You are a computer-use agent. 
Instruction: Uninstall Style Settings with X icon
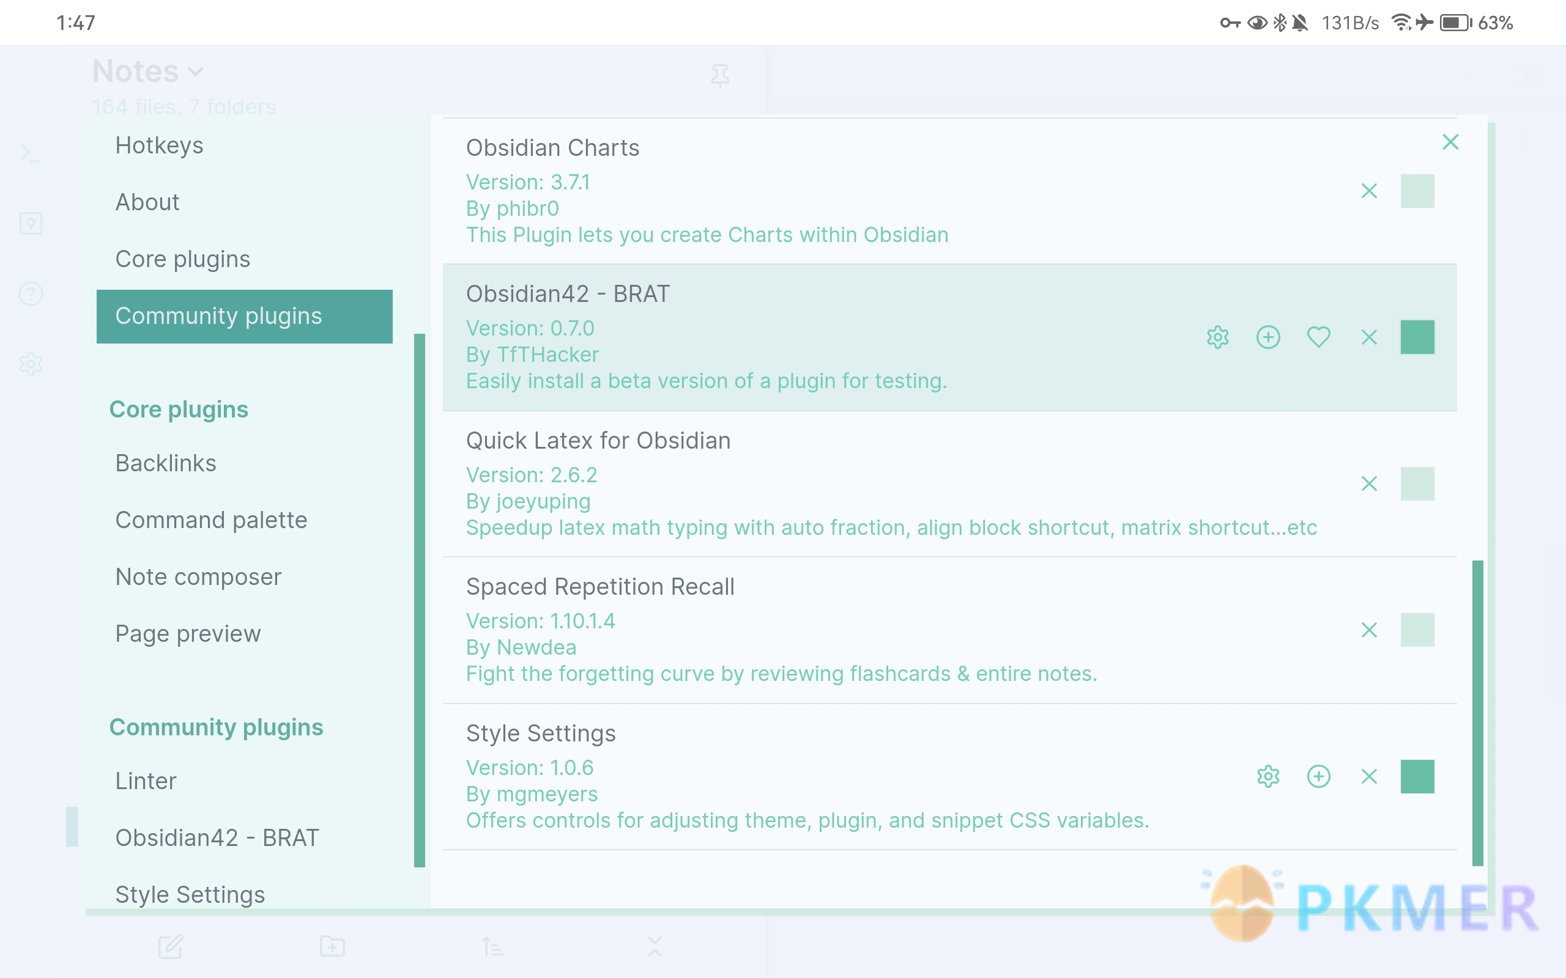[x=1368, y=776]
